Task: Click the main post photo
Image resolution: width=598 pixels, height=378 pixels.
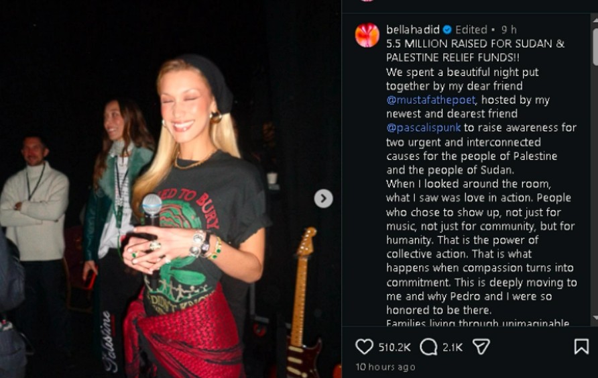Action: pos(170,189)
